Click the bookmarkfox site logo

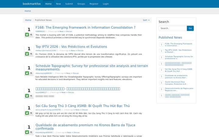coord(32,4)
